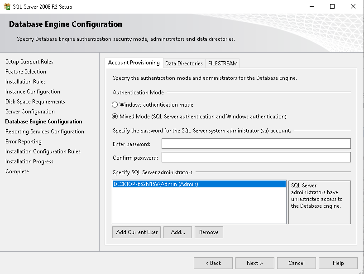
Task: Cancel the setup wizard
Action: tap(297, 263)
